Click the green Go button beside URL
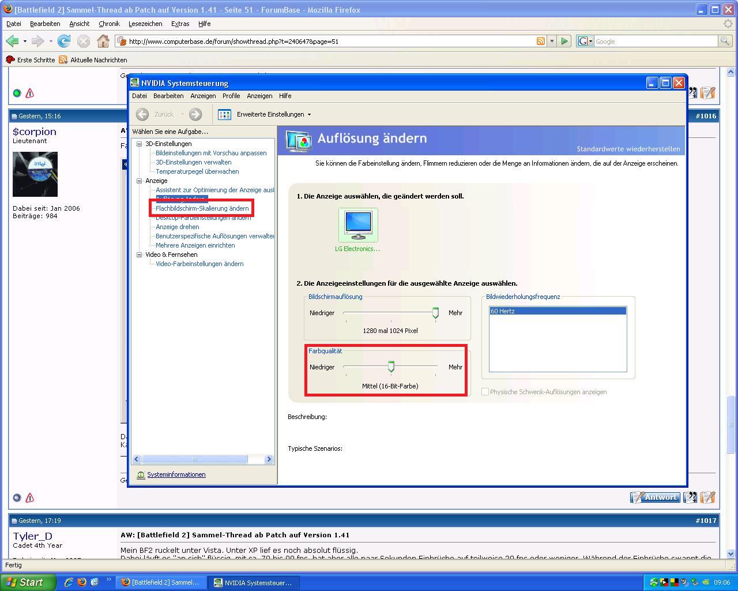The width and height of the screenshot is (738, 591). tap(564, 41)
